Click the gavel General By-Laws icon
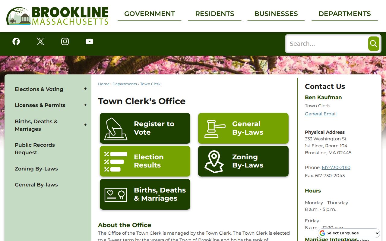 click(215, 129)
